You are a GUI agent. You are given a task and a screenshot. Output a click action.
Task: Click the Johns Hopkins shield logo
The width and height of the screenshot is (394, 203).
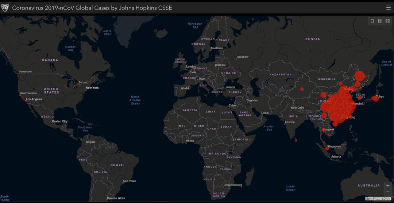coord(5,8)
